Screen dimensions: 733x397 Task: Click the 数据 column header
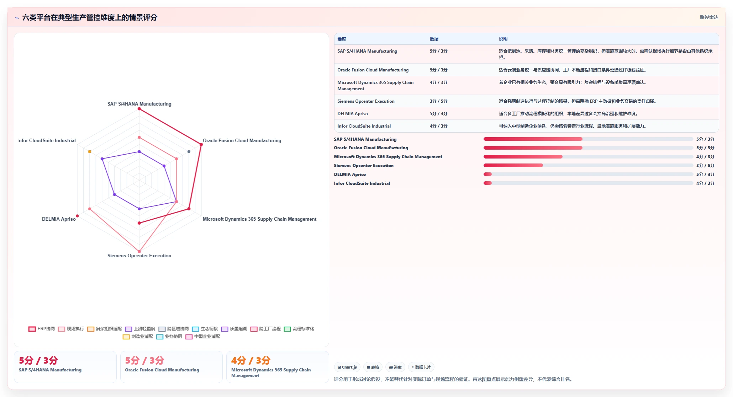pyautogui.click(x=434, y=39)
